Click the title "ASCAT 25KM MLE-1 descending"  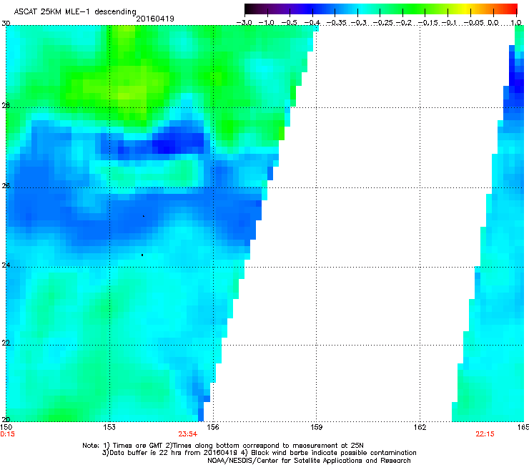pos(75,11)
